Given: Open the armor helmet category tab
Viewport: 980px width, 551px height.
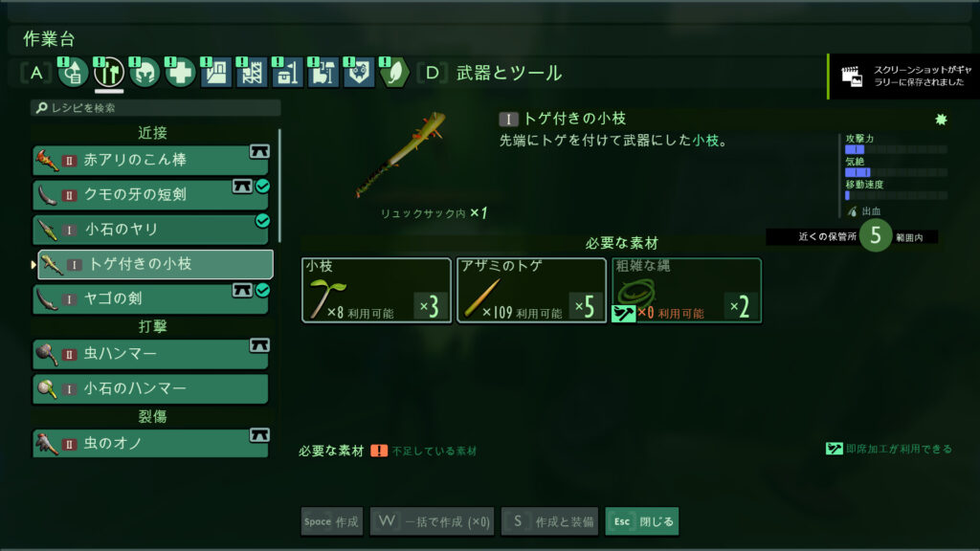Looking at the screenshot, I should tap(145, 73).
